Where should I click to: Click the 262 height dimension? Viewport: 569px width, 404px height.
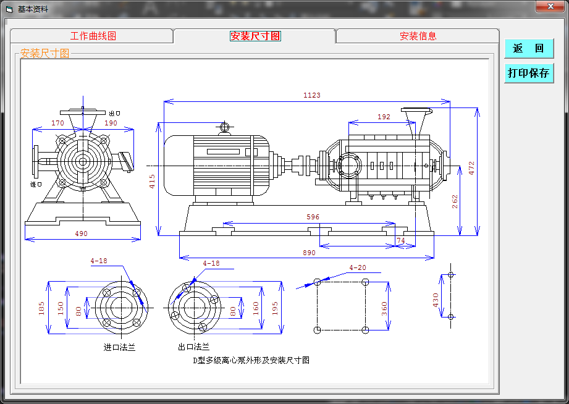tap(455, 201)
